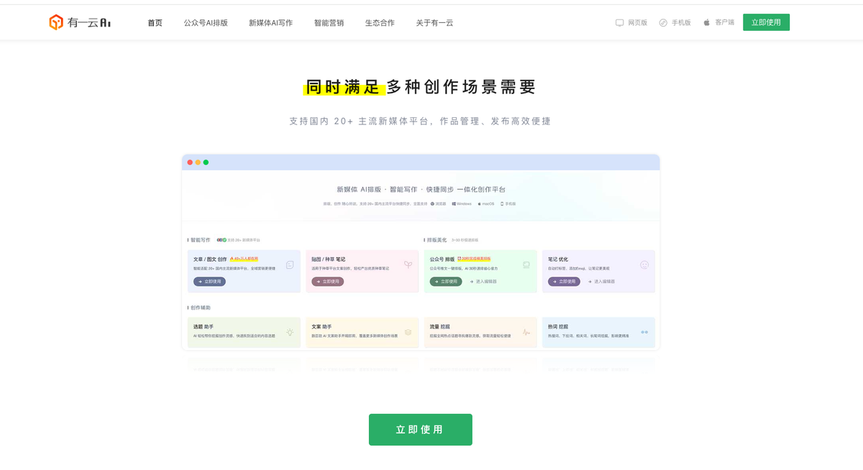863x470 pixels.
Task: Click the lightbulb icon on 选题 助手
Action: click(x=290, y=332)
